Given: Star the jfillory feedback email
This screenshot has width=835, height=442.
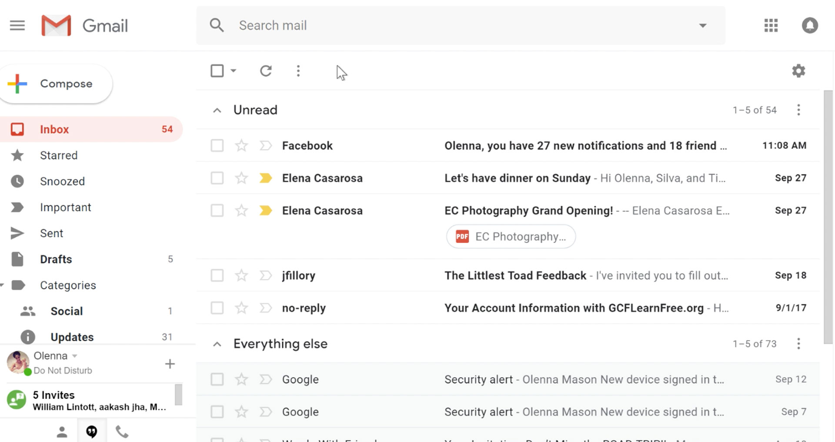Looking at the screenshot, I should coord(241,275).
